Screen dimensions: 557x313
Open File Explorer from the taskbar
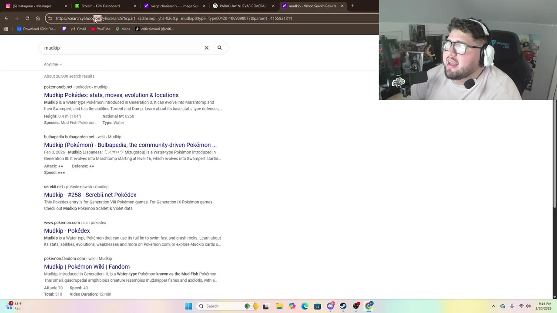pyautogui.click(x=279, y=306)
